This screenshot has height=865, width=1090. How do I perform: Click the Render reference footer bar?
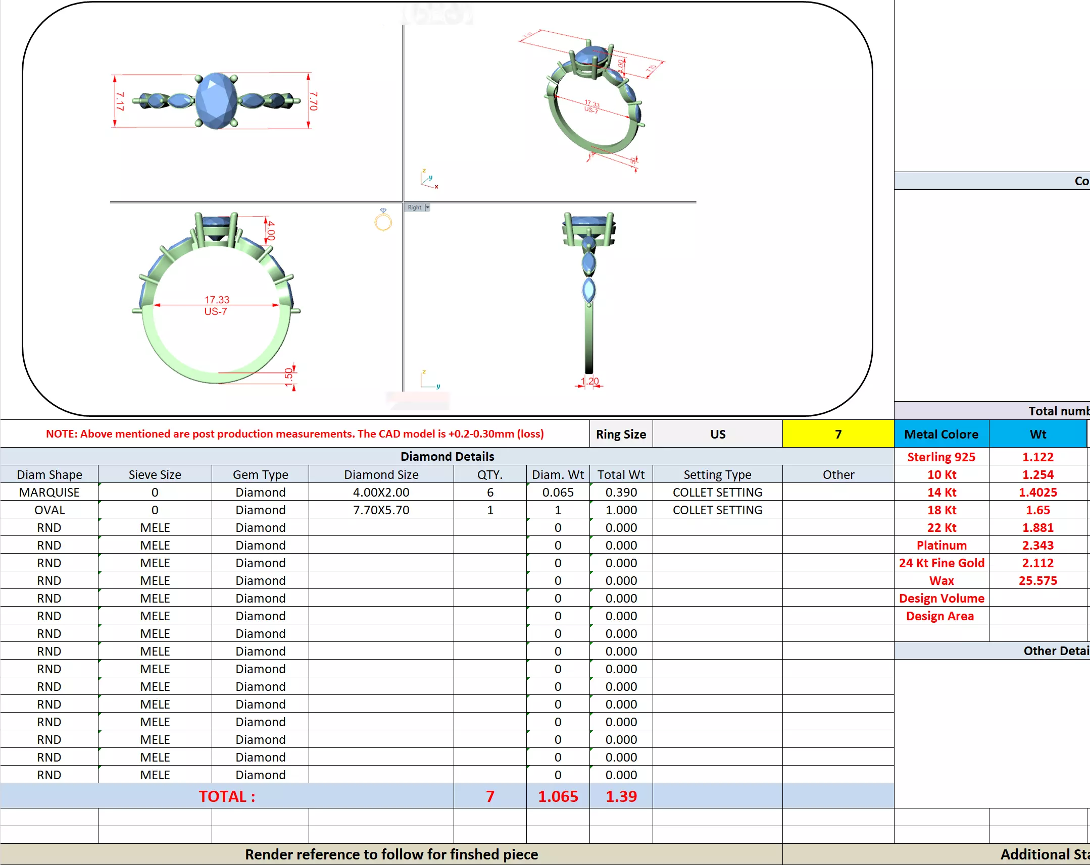[391, 854]
